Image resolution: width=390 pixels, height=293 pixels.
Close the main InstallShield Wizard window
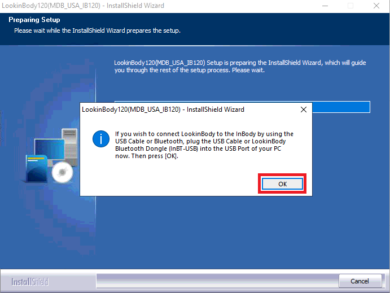click(x=376, y=6)
